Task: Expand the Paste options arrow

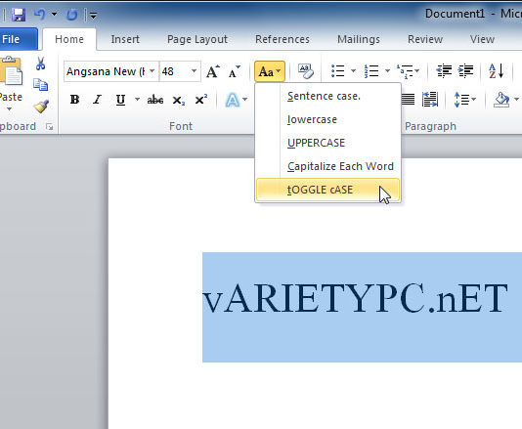Action: [x=9, y=108]
